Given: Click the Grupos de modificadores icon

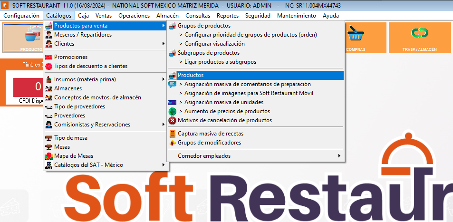Looking at the screenshot, I should 172,143.
